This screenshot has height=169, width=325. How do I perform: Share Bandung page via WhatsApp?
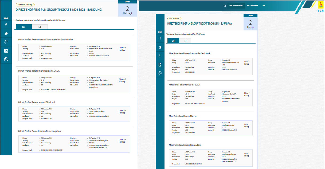coord(6,59)
